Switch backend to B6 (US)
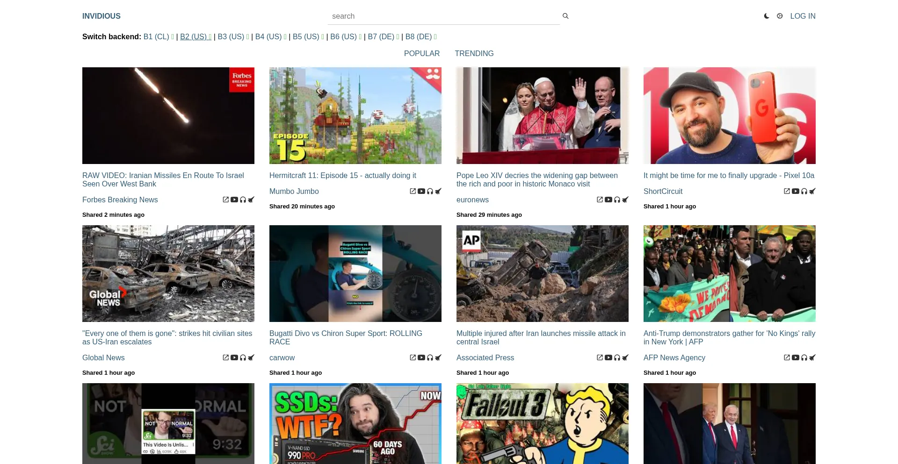Image resolution: width=898 pixels, height=464 pixels. 346,36
